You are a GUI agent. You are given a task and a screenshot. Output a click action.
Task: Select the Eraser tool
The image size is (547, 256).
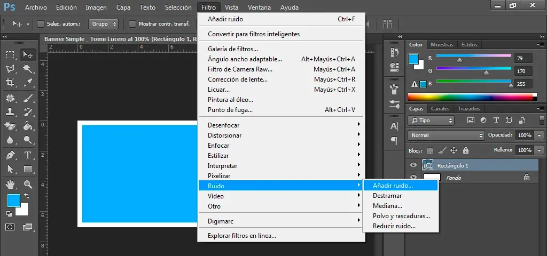(10, 126)
